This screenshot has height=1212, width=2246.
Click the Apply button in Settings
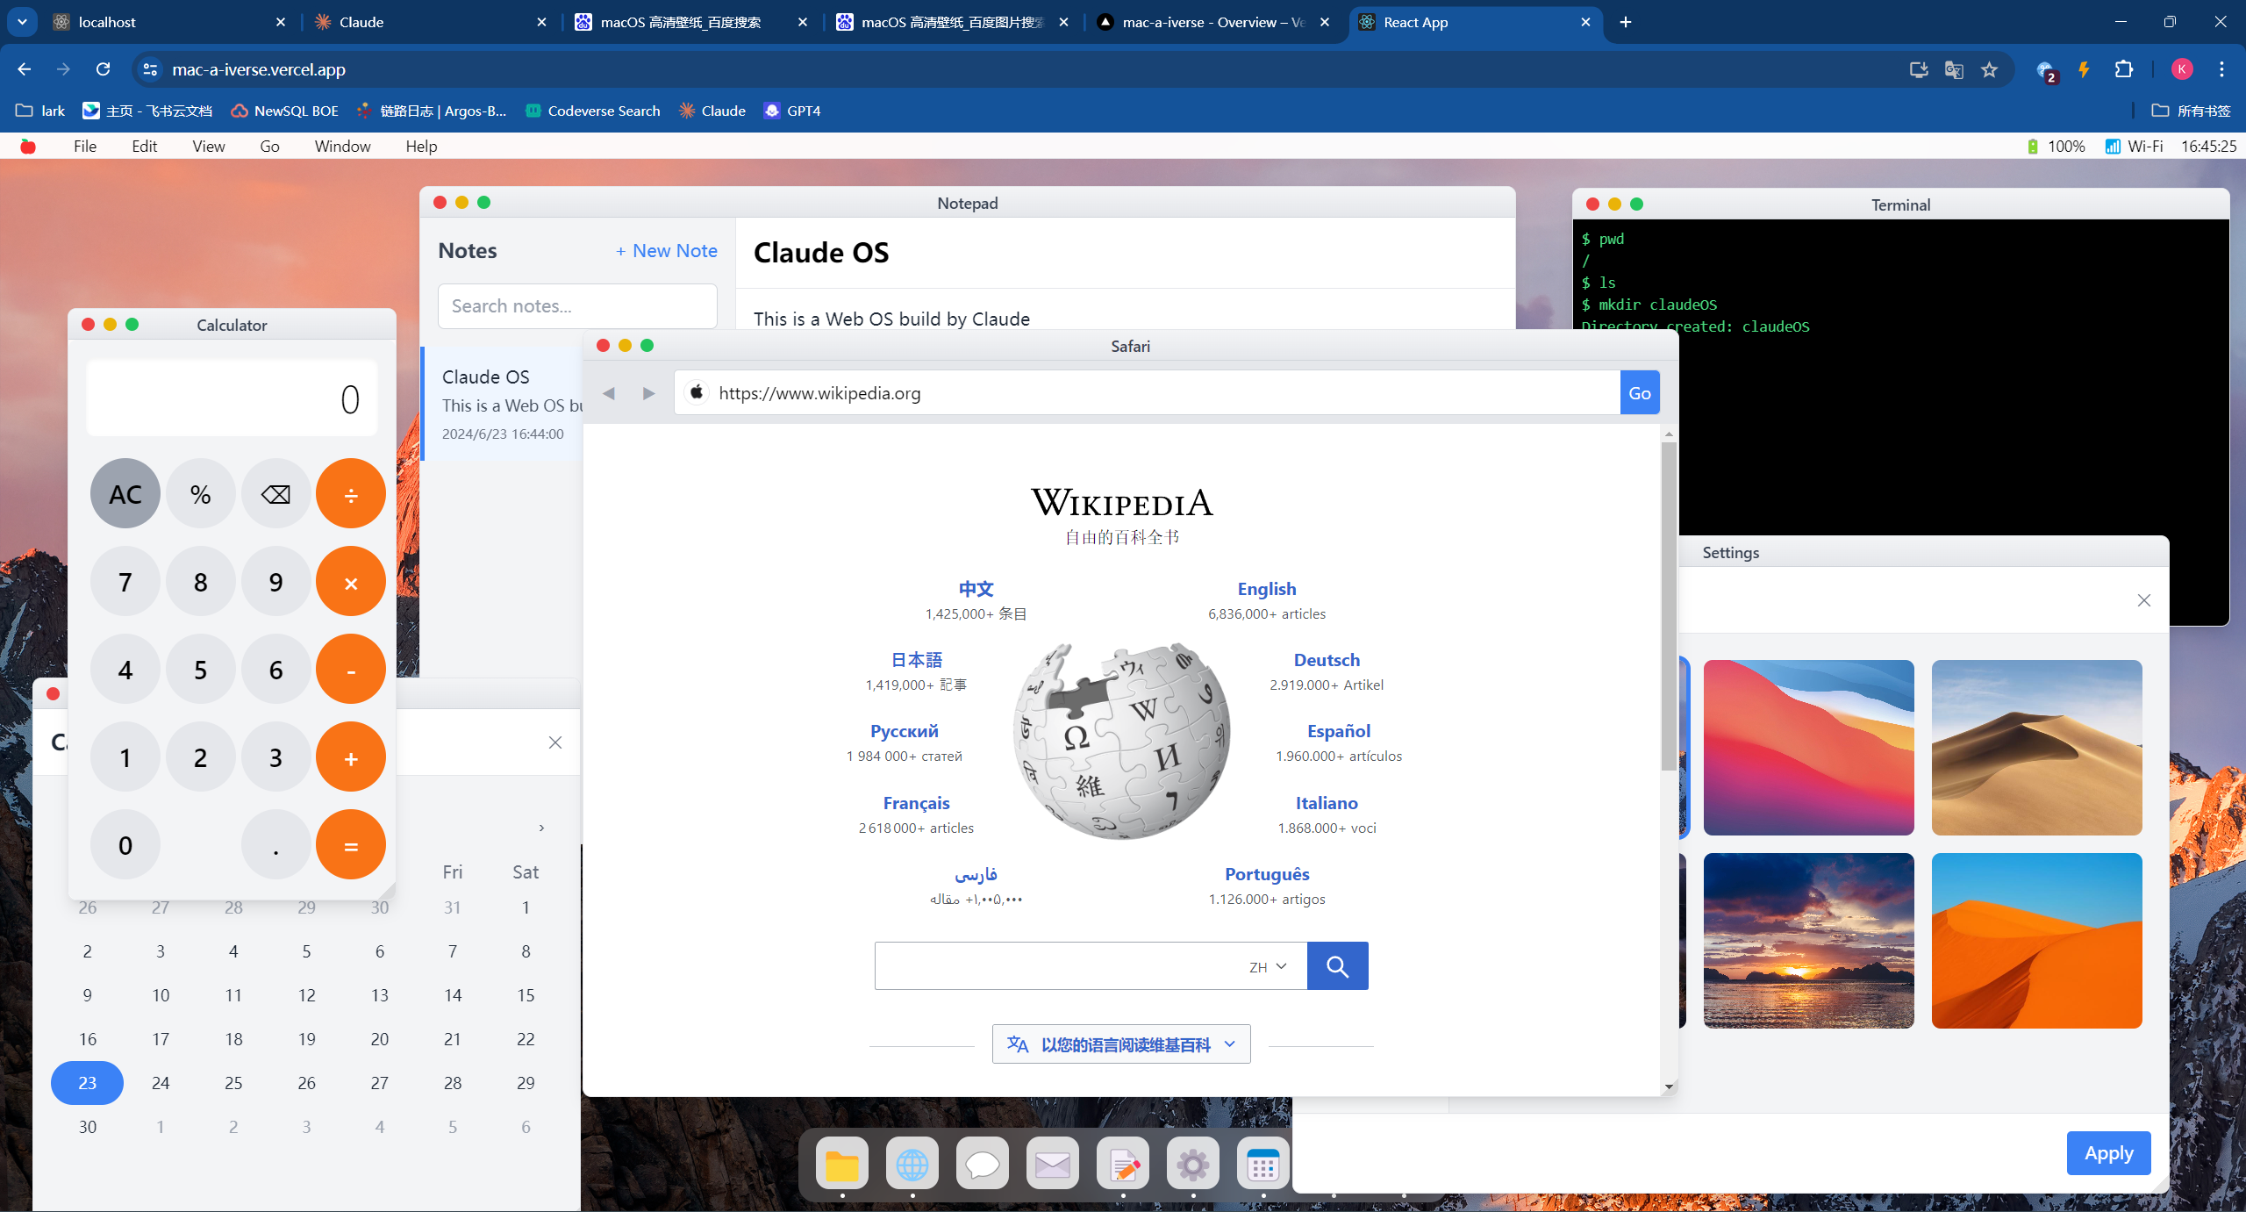(2107, 1153)
